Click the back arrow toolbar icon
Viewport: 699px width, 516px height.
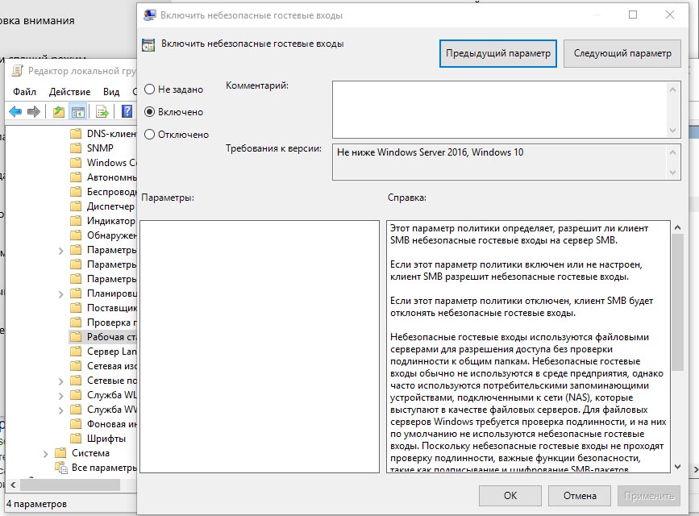(x=15, y=111)
